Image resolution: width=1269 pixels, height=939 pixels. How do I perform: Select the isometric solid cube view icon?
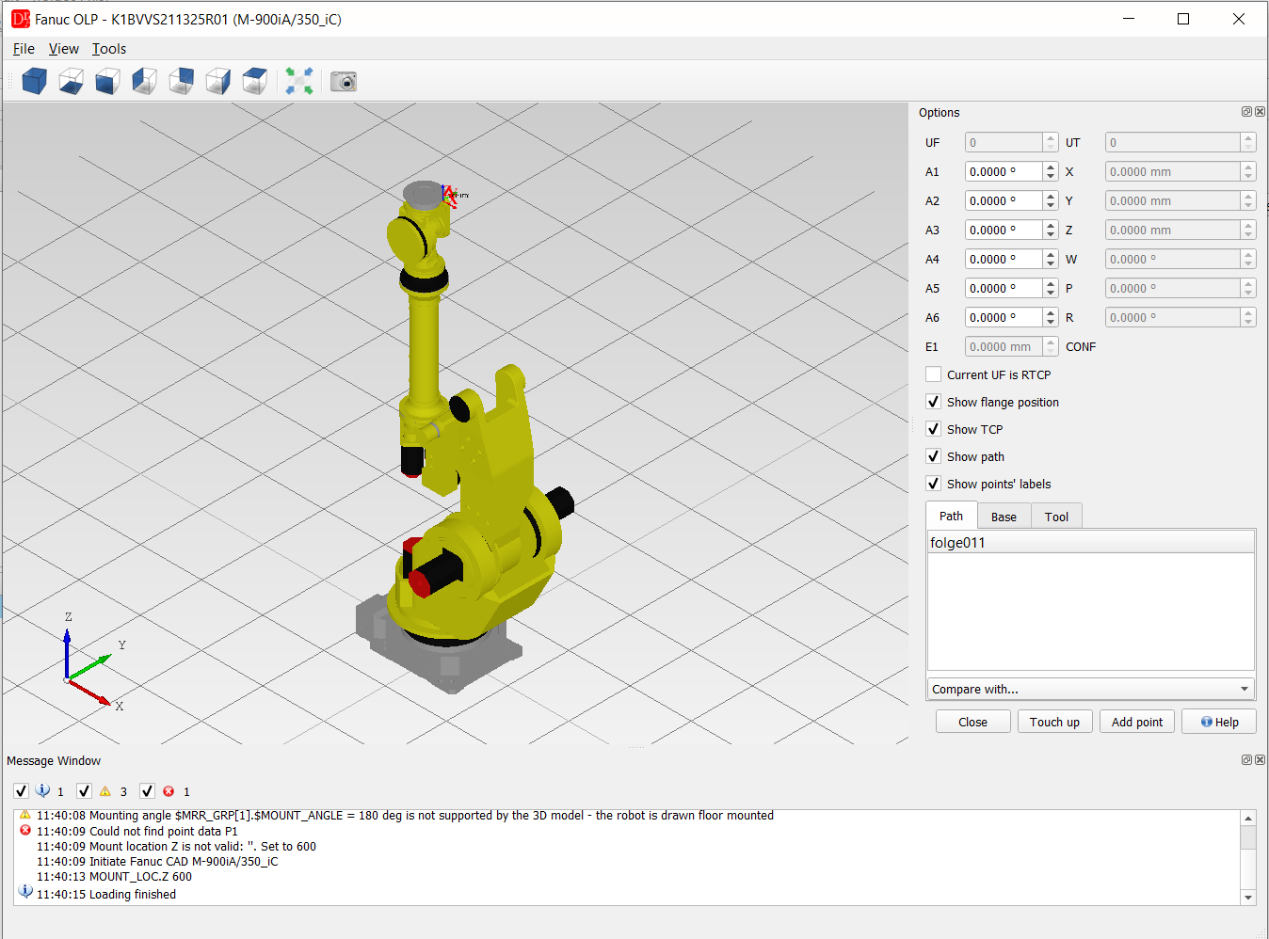34,82
